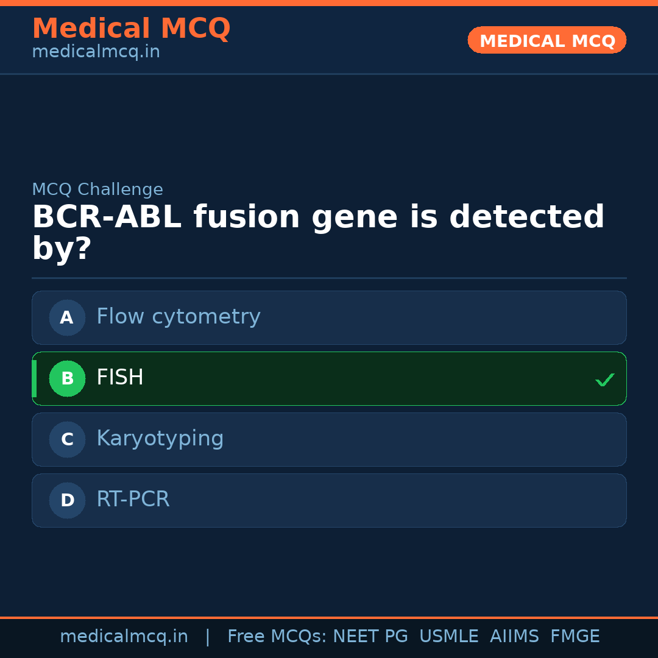
Task: Open the Medical MCQ header title
Action: (131, 29)
